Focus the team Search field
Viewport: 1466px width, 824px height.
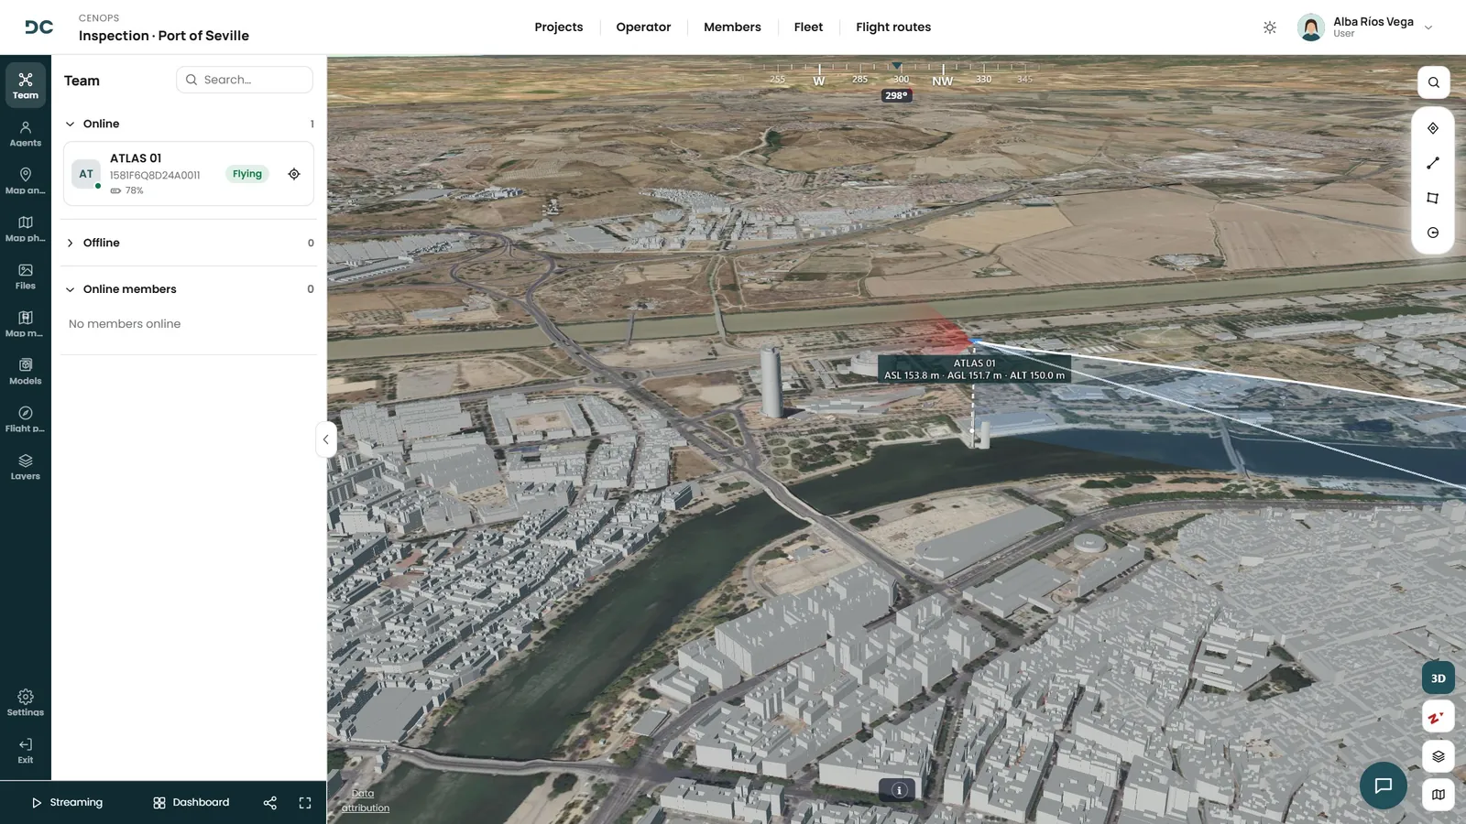tap(245, 80)
